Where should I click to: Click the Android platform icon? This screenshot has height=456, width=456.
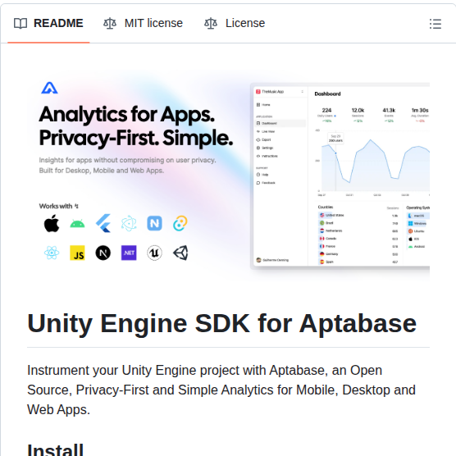pyautogui.click(x=77, y=224)
